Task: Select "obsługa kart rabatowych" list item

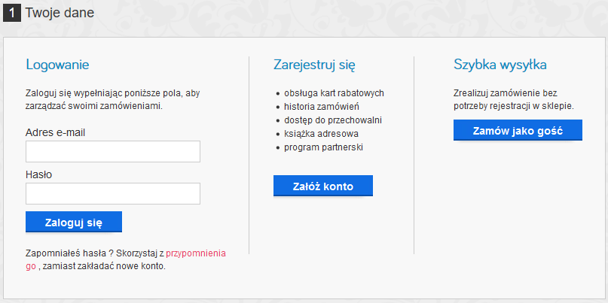Action: coord(334,93)
